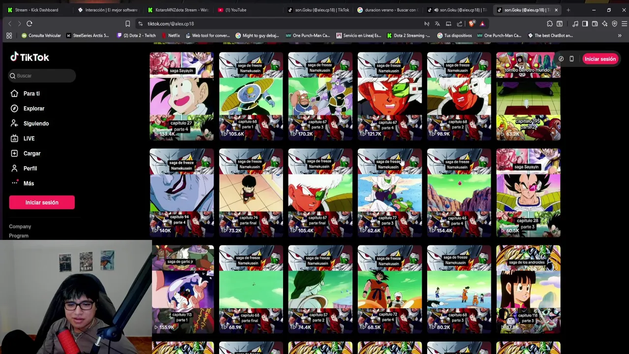The image size is (629, 354).
Task: Open the translate page icon
Action: (437, 24)
